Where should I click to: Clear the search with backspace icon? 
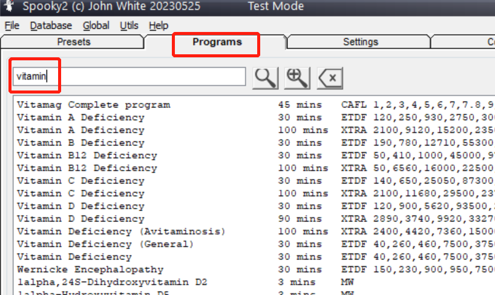[x=330, y=77]
